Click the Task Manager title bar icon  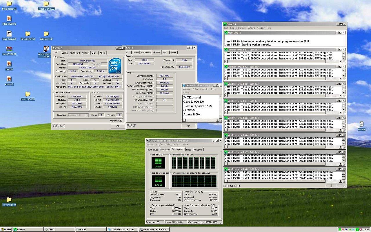click(148, 141)
